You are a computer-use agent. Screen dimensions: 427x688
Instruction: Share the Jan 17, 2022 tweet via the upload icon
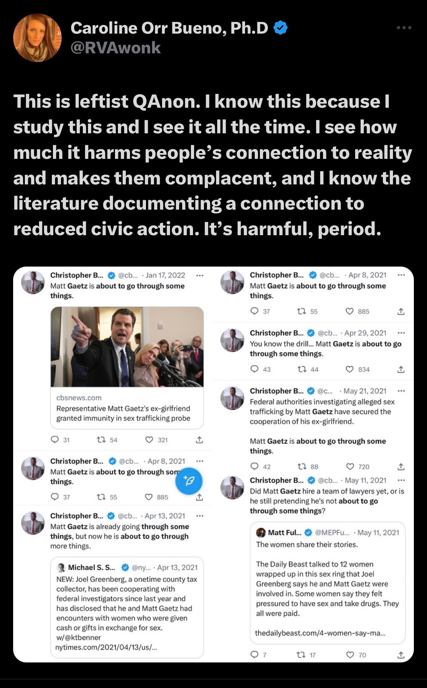click(x=199, y=440)
